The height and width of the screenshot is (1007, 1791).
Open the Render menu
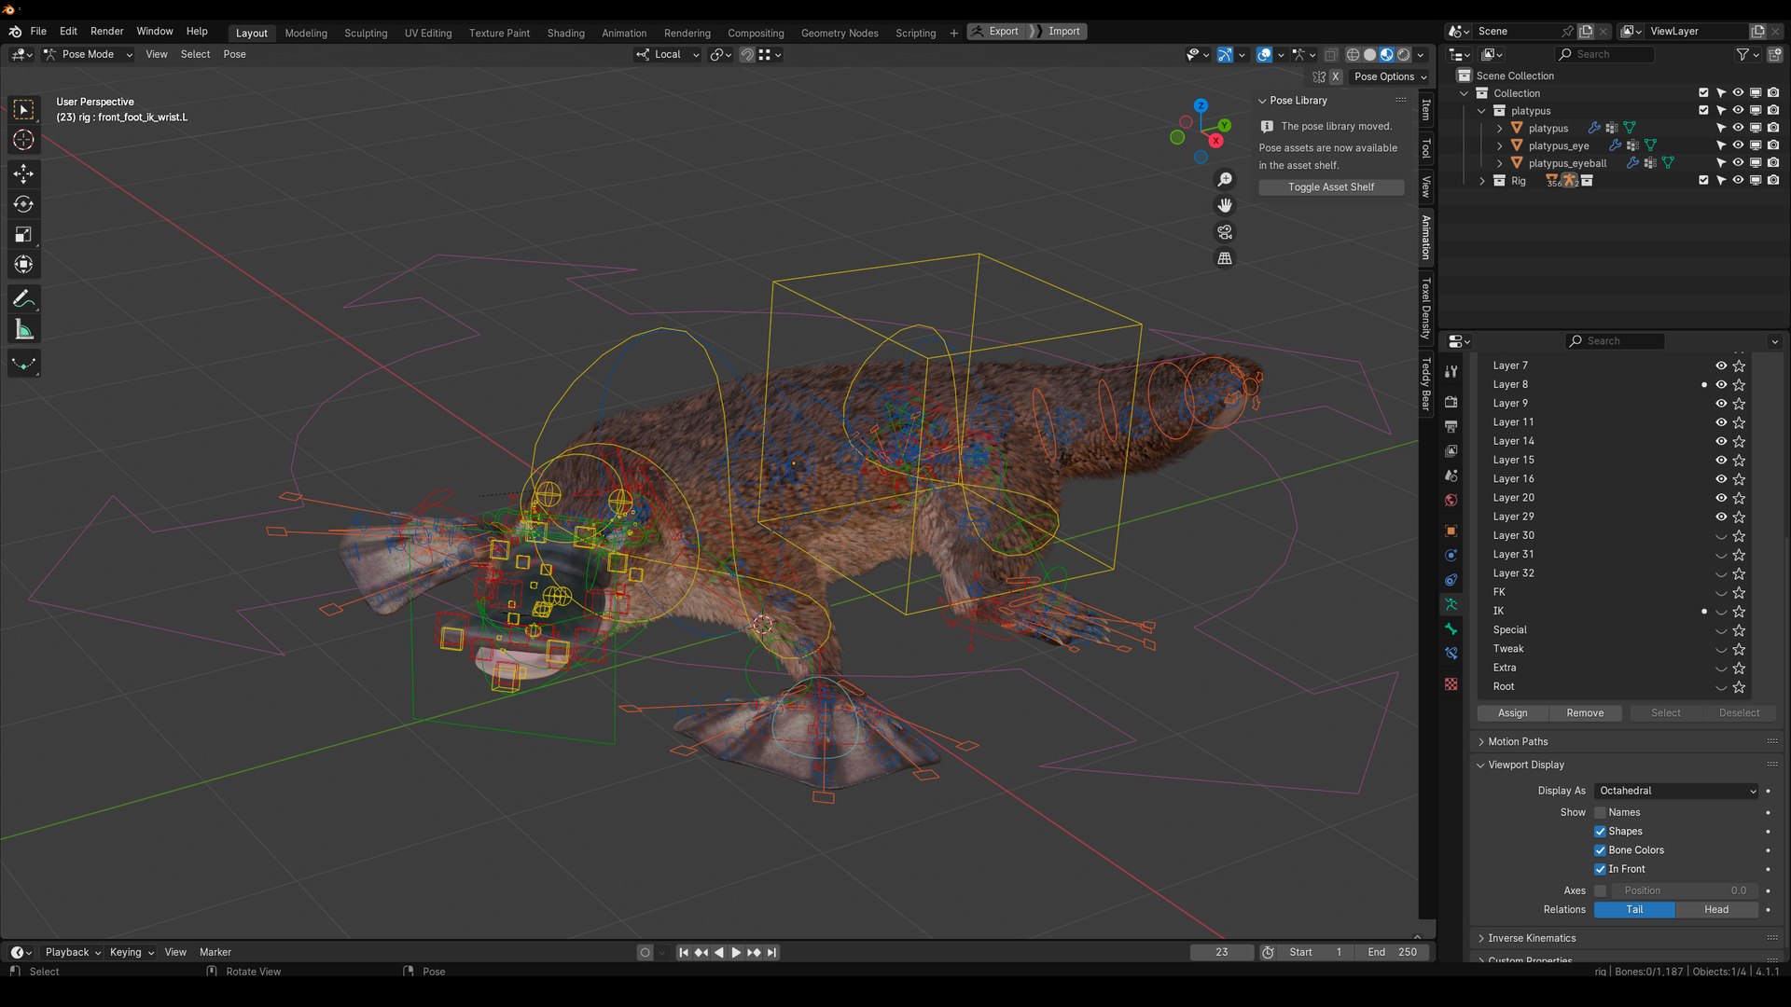(x=106, y=31)
